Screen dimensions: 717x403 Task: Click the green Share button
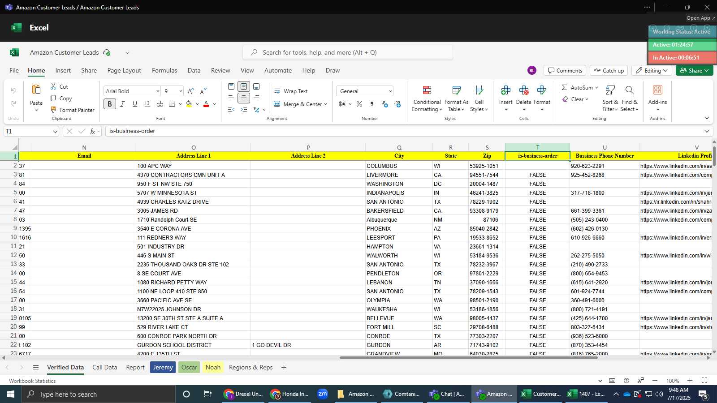click(694, 71)
